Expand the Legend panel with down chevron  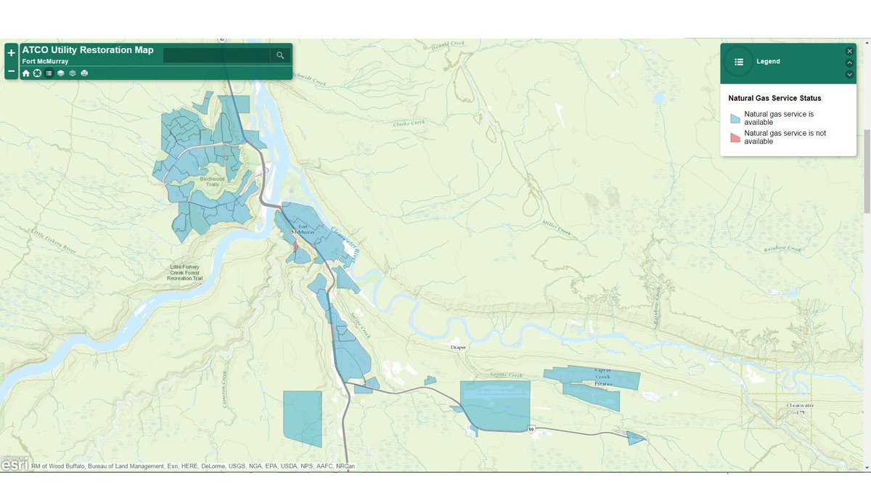[x=849, y=74]
